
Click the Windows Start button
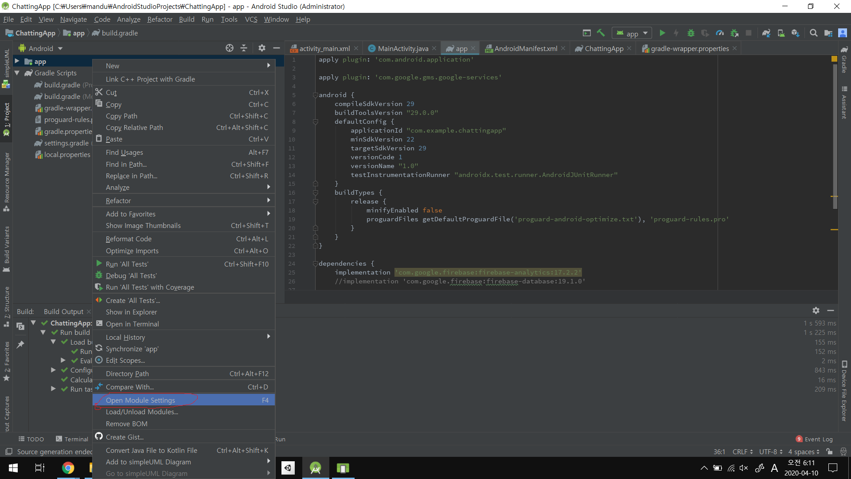13,468
